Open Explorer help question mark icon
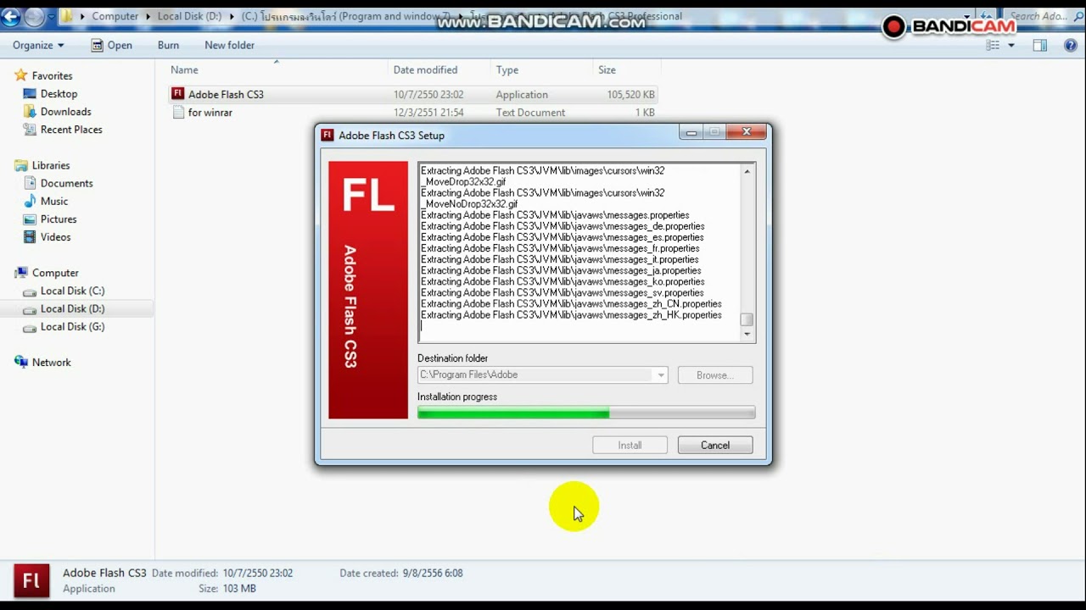Screen dimensions: 1086x610 [x=1070, y=45]
